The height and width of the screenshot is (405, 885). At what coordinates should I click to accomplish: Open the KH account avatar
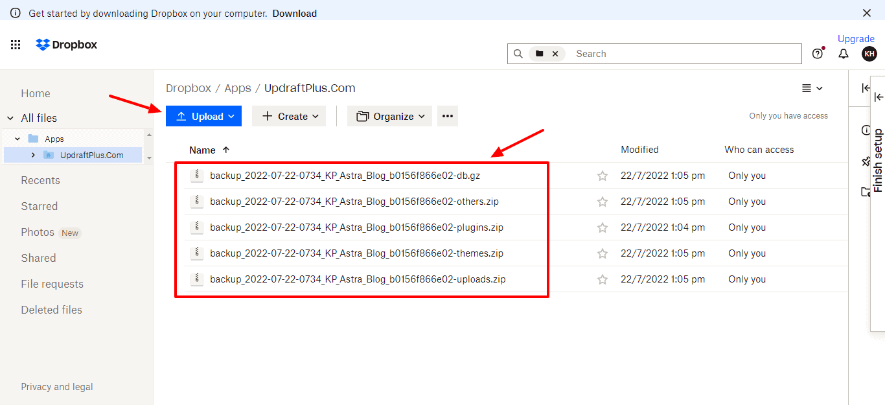coord(869,54)
